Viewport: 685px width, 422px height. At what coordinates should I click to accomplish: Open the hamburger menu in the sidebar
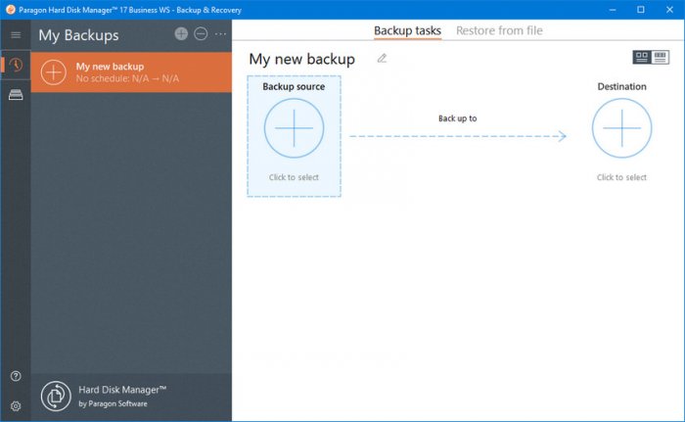pyautogui.click(x=15, y=35)
